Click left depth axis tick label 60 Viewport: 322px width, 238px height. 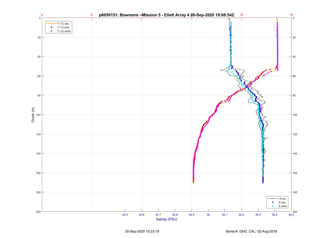point(39,76)
